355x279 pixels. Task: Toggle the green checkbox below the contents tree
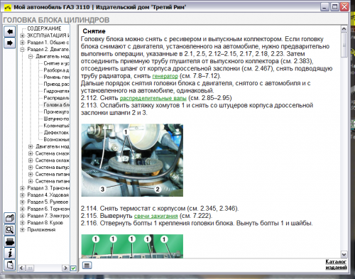click(73, 268)
